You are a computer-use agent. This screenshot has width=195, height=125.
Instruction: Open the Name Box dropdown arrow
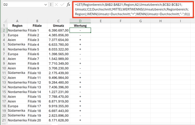[x=45, y=5]
